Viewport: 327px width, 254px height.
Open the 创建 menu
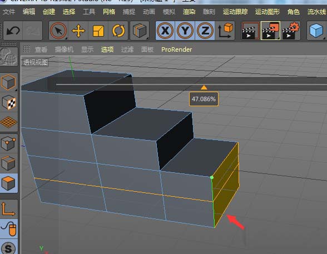(49, 12)
